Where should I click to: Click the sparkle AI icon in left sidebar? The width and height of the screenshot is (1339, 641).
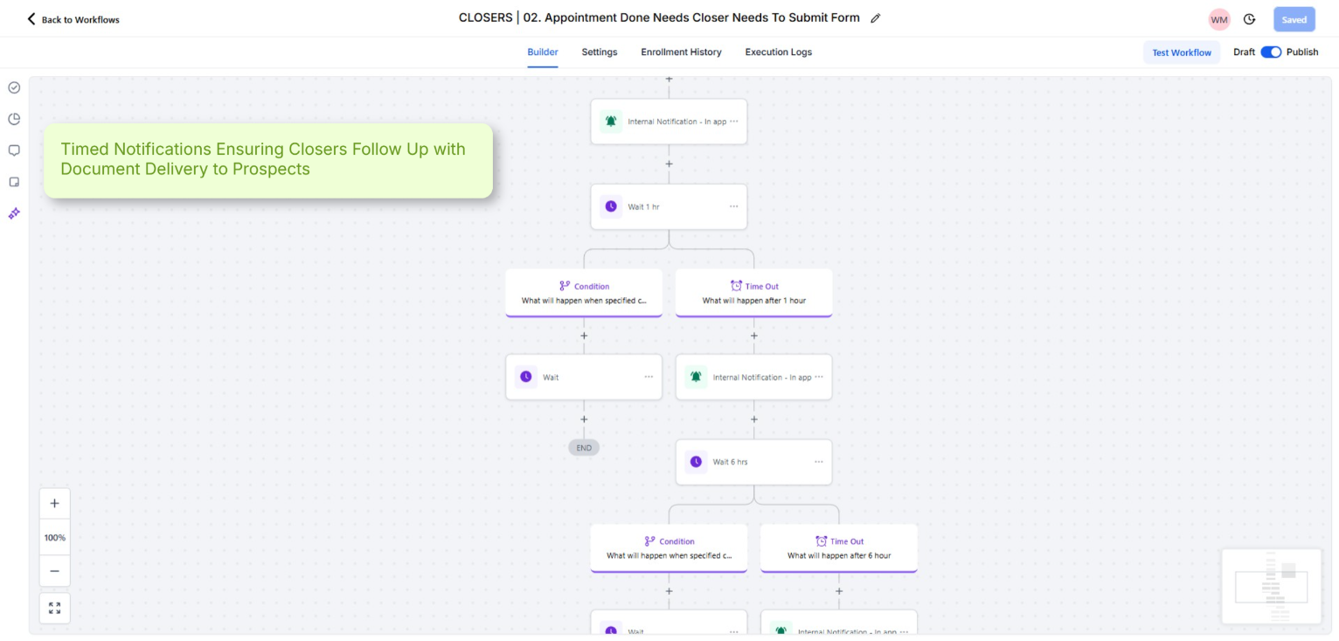point(14,213)
